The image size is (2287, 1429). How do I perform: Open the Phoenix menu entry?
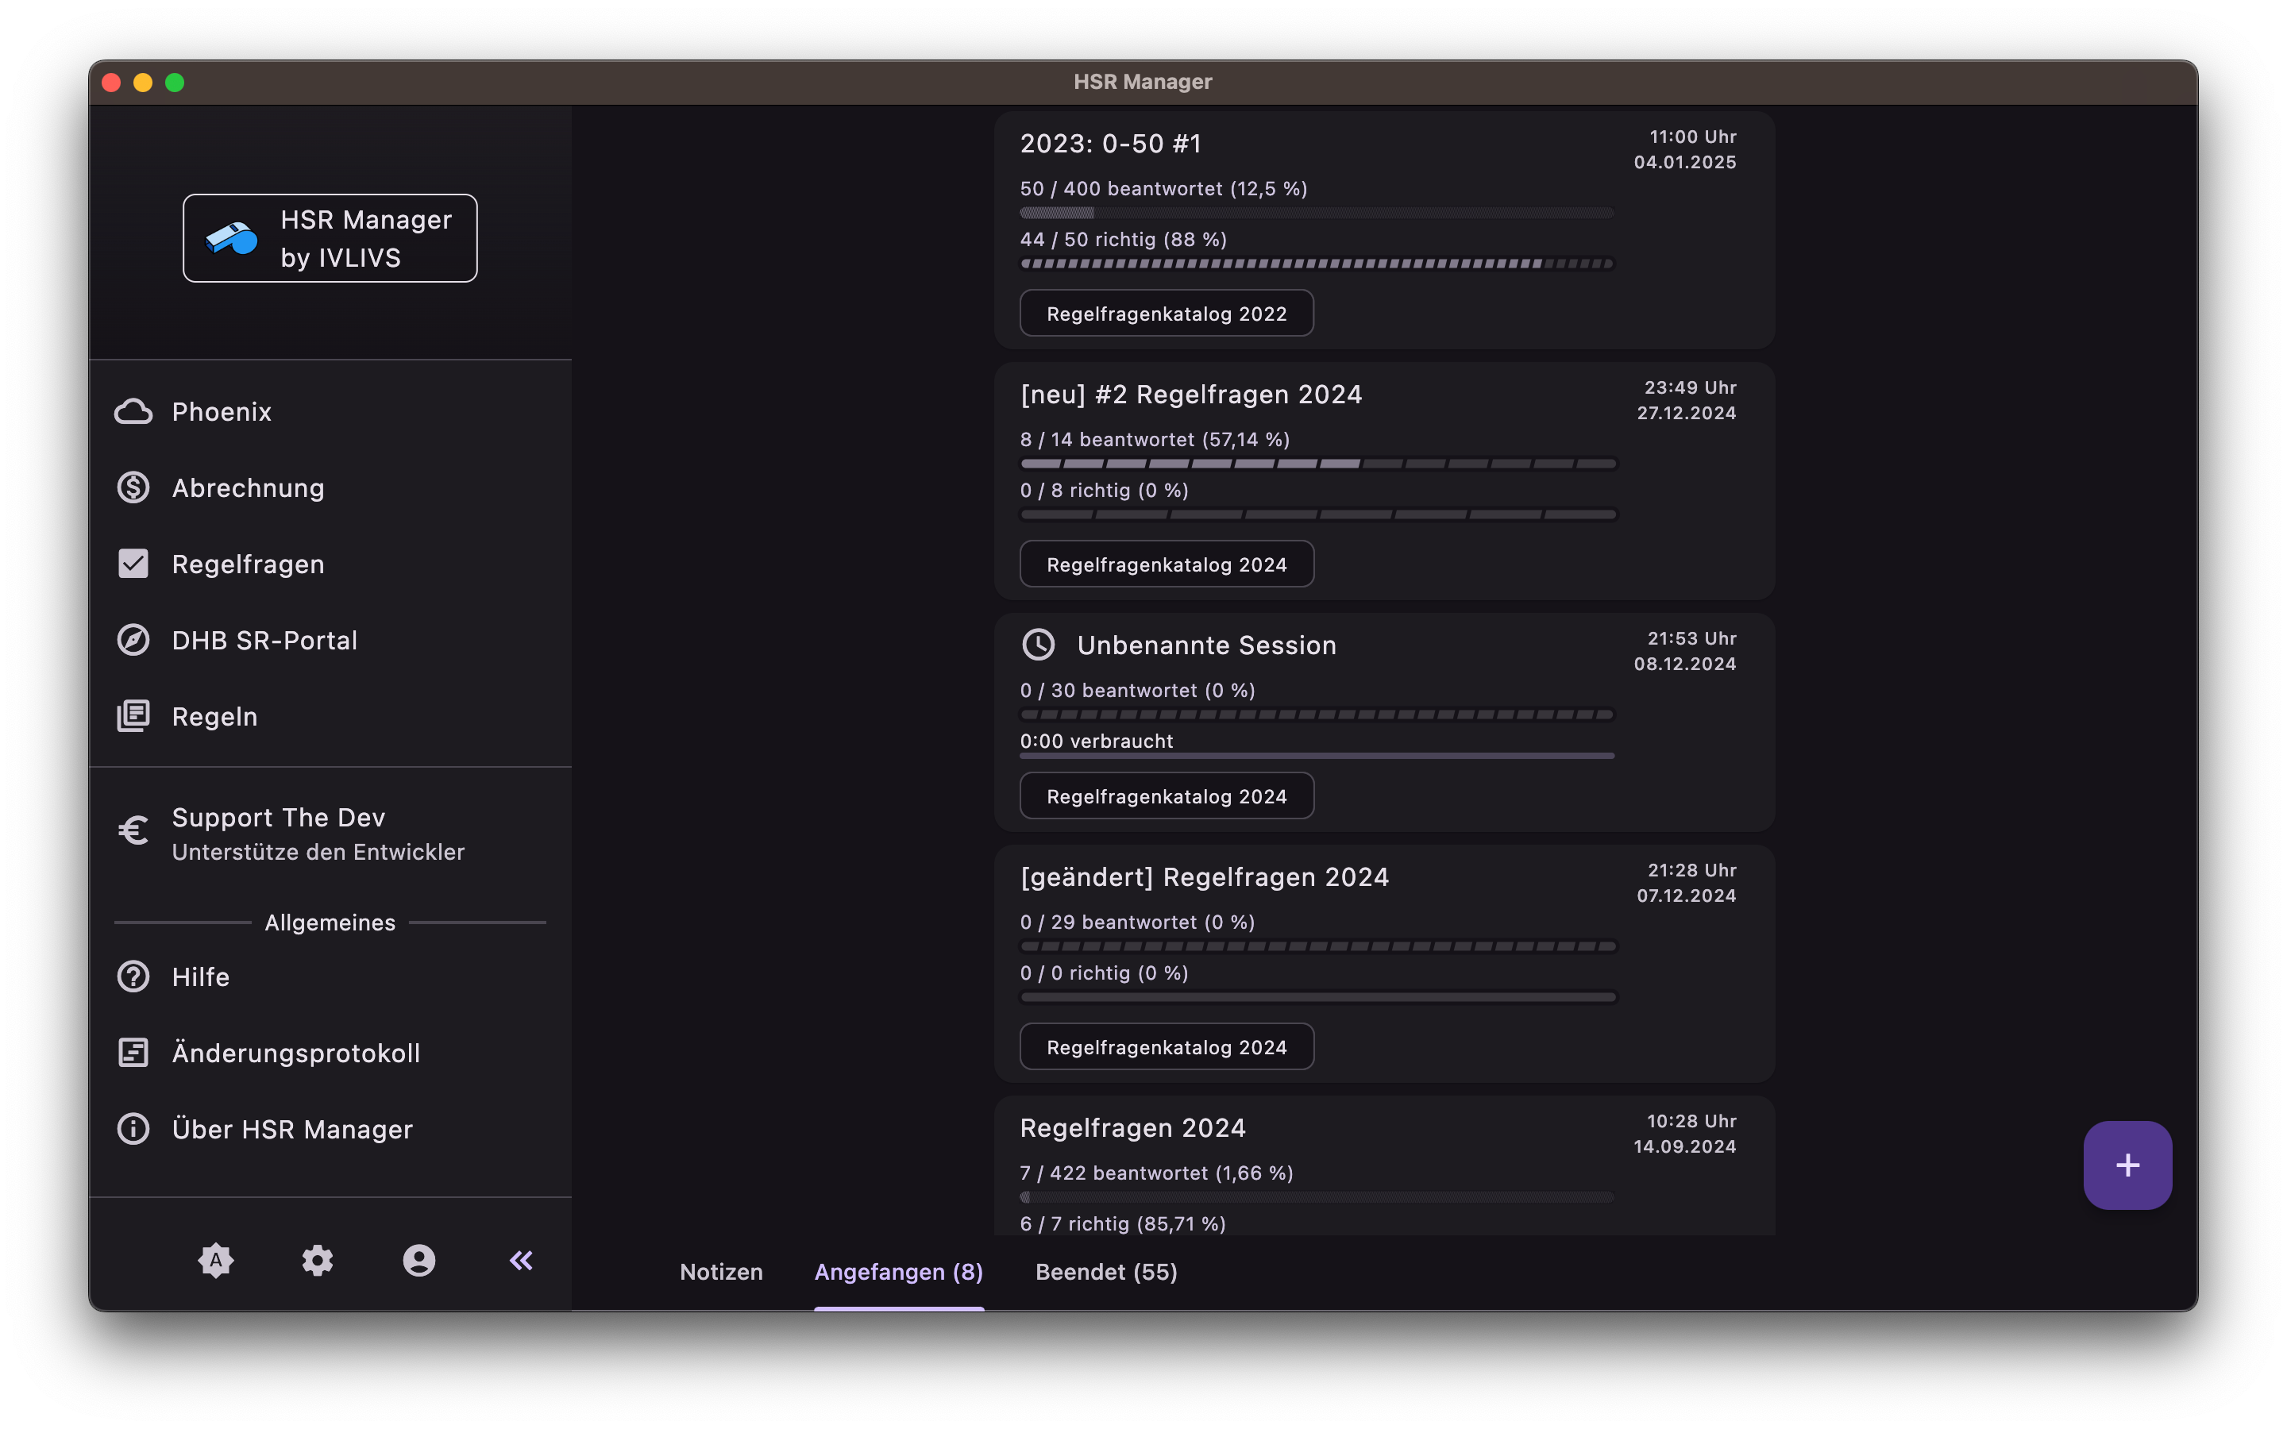point(330,412)
